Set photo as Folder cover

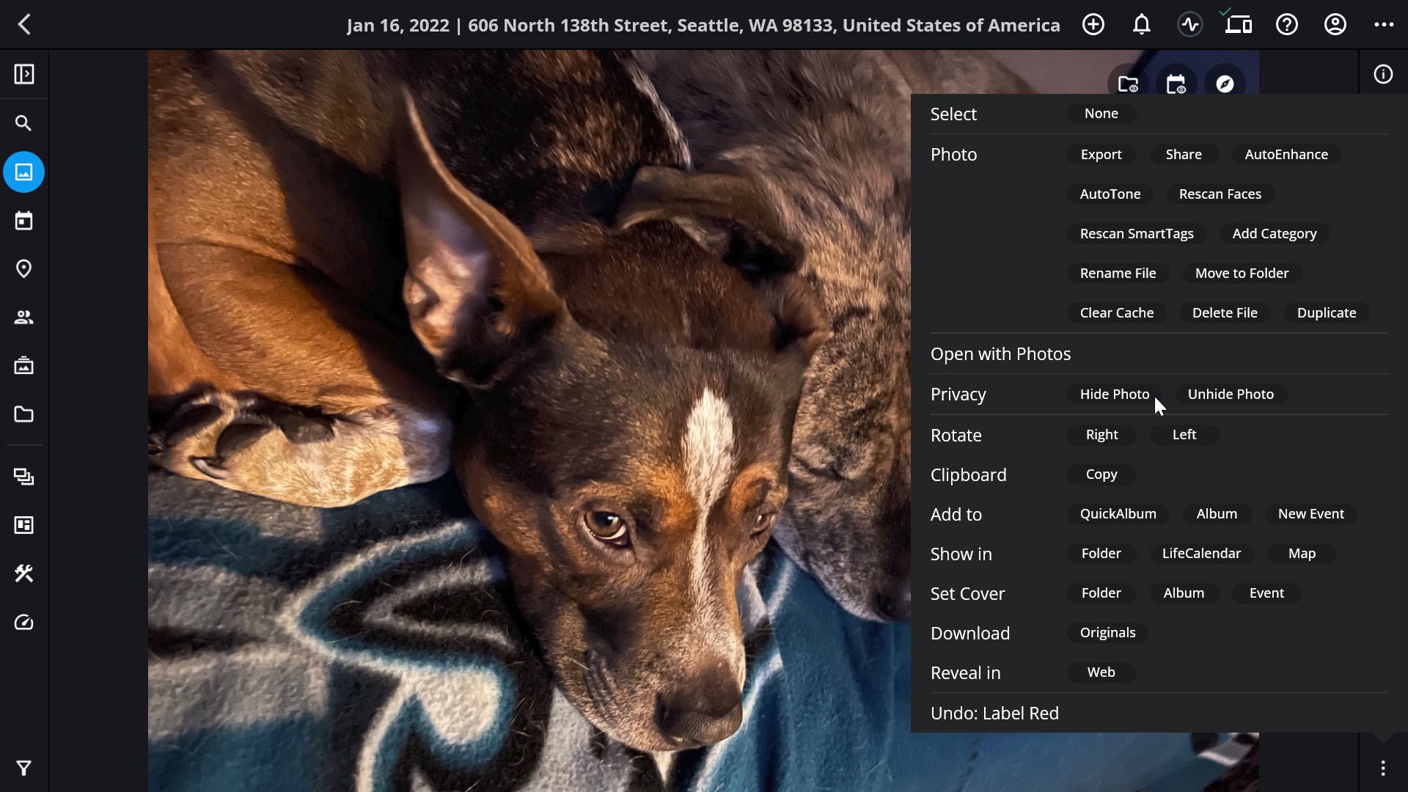coord(1101,593)
